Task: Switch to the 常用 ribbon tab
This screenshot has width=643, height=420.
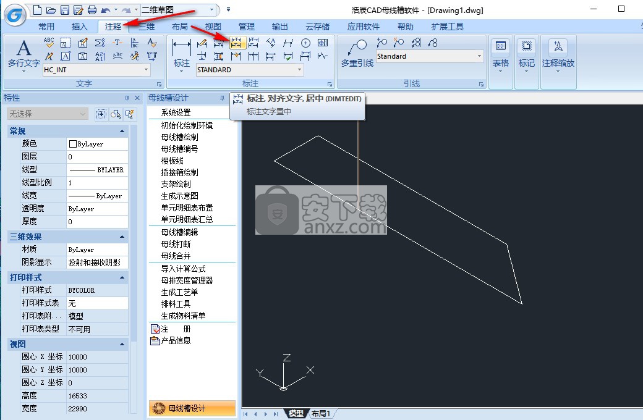Action: pyautogui.click(x=46, y=27)
